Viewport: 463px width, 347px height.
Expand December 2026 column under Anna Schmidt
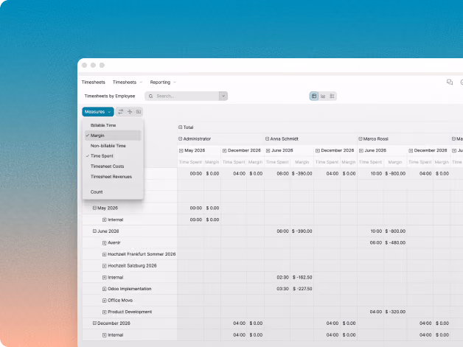[318, 150]
